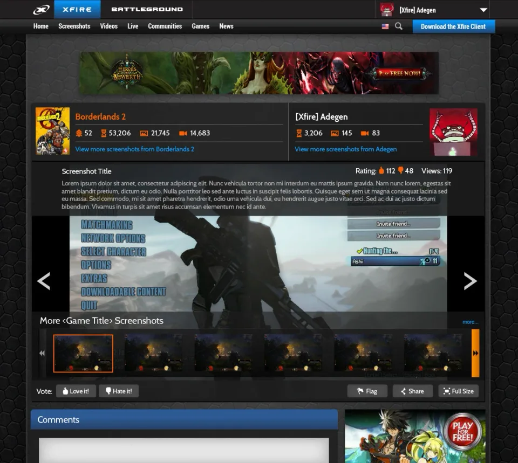Select the first orange-highlighted screenshot thumbnail
The height and width of the screenshot is (463, 518).
[83, 354]
